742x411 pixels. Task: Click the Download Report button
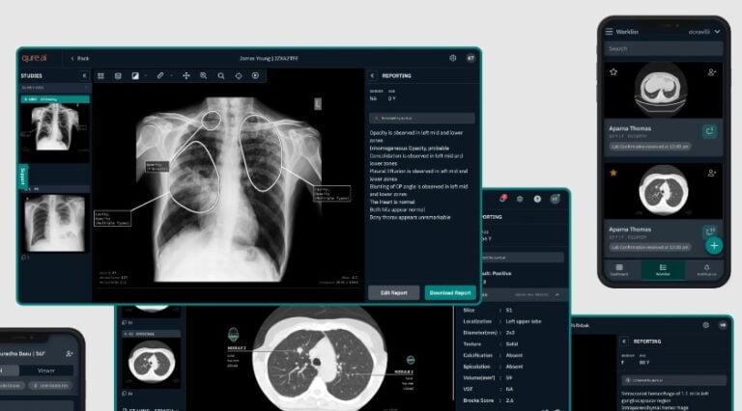(x=448, y=292)
